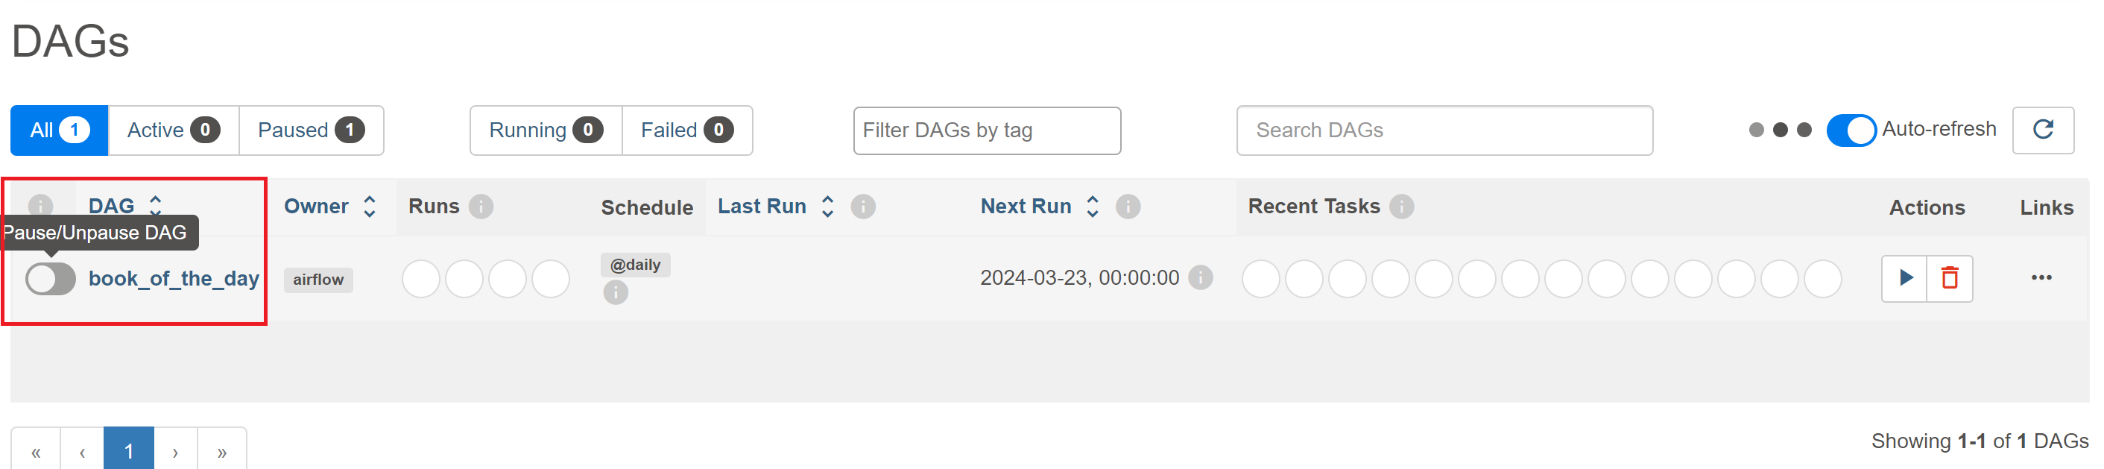Open the book_of_the_day DAG link
The height and width of the screenshot is (469, 2104).
[173, 279]
